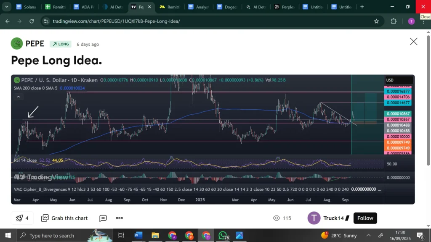Switch to the Dogecoin document tab
431x242 pixels.
[227, 7]
